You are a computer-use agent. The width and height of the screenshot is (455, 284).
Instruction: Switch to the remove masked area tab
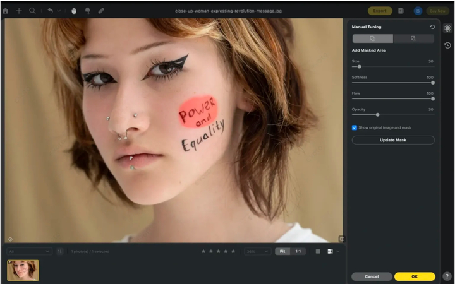coord(413,38)
